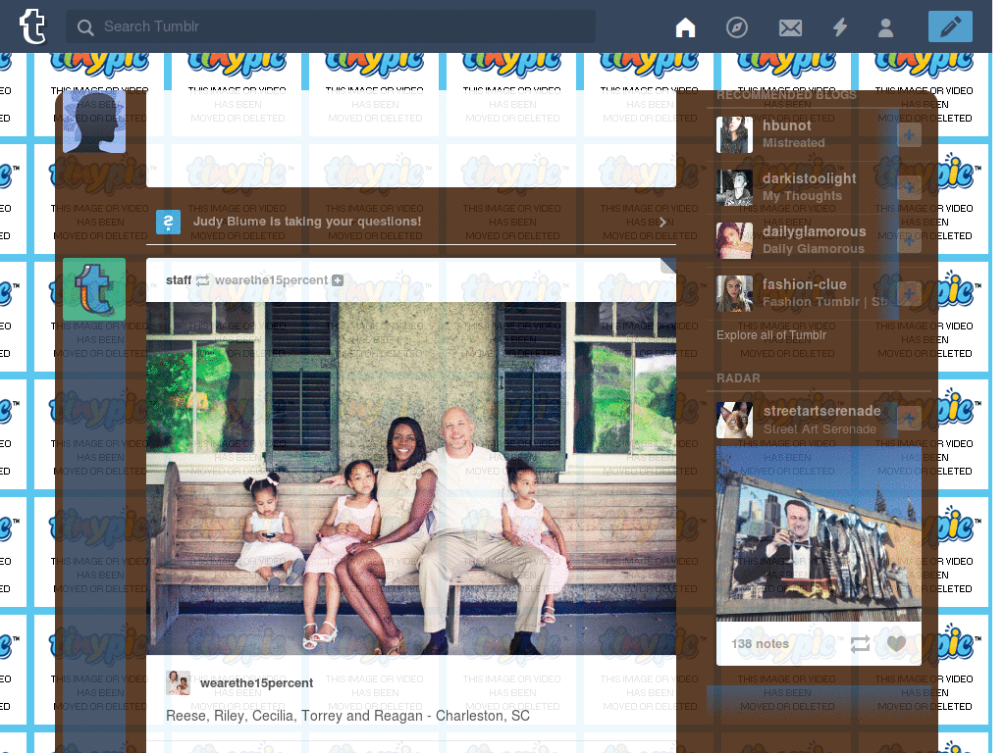Open the streetartserenade radar blog link

(821, 411)
